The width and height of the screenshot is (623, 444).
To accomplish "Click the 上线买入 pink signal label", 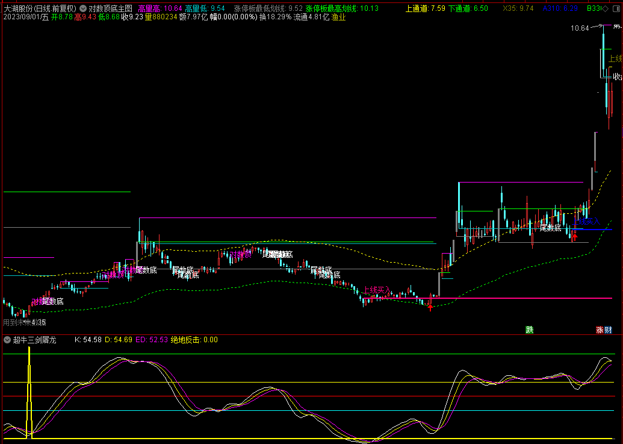I will (377, 290).
